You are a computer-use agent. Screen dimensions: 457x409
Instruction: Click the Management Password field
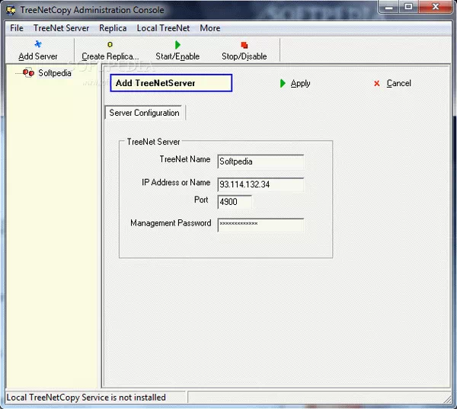[x=260, y=225]
